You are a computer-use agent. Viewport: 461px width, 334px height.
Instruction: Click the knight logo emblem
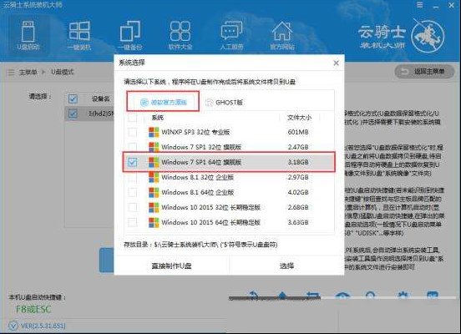click(x=428, y=35)
